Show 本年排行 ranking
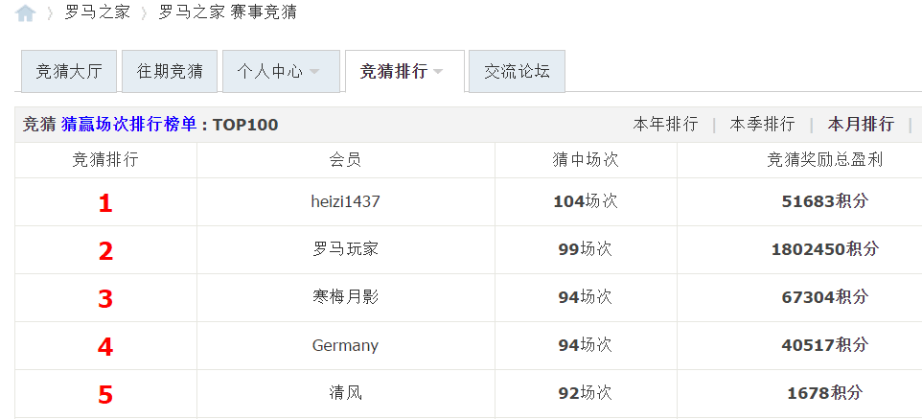 [666, 125]
